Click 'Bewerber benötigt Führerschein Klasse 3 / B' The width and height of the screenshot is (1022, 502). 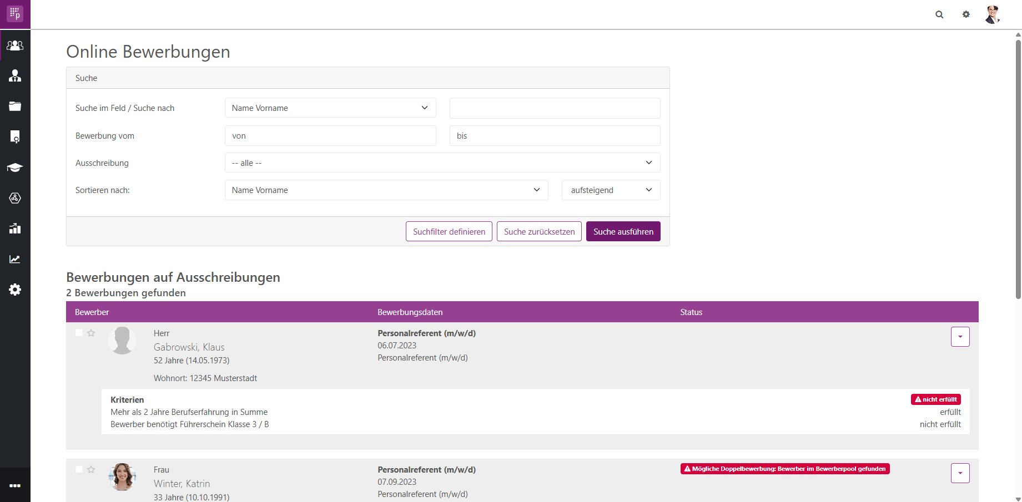(x=190, y=424)
